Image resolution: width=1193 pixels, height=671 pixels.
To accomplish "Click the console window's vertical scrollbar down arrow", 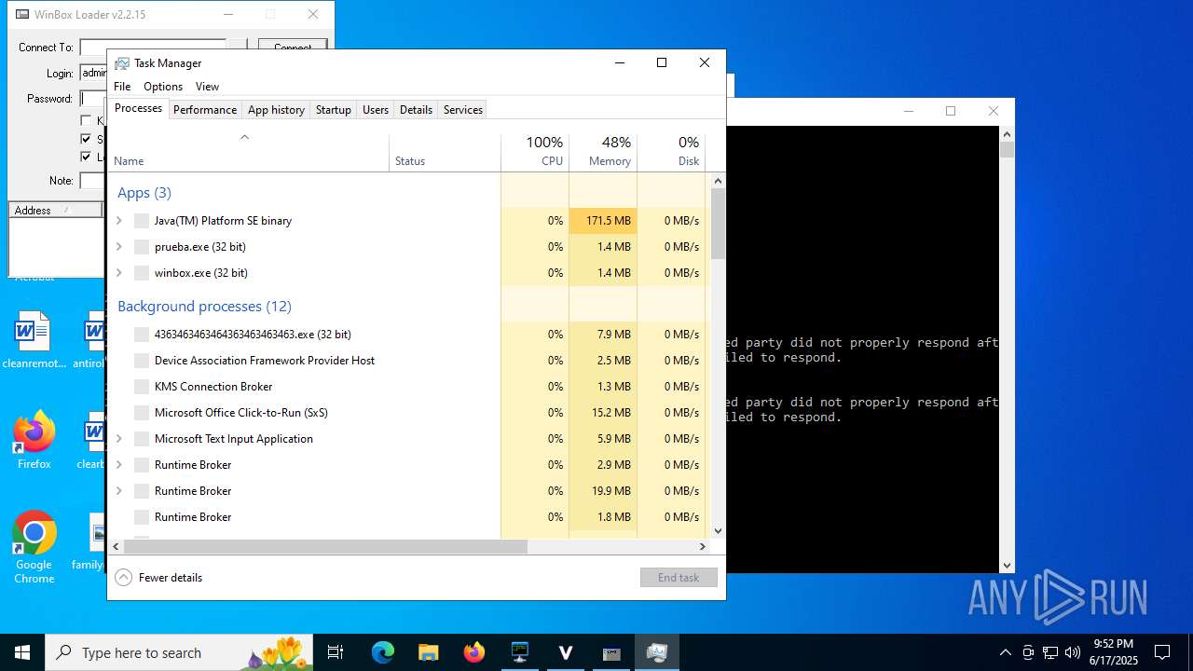I will click(x=1007, y=566).
